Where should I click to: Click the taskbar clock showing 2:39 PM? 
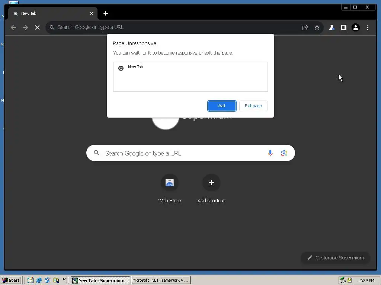pyautogui.click(x=366, y=281)
